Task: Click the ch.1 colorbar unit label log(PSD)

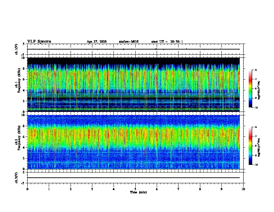Action: click(259, 90)
